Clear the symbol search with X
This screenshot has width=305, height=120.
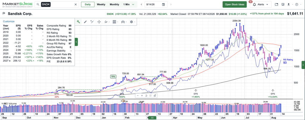coord(76,4)
